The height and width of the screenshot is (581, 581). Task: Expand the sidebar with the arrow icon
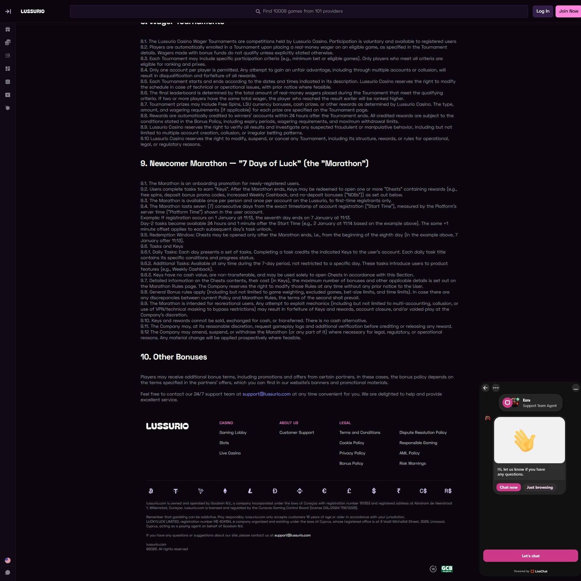(x=8, y=11)
